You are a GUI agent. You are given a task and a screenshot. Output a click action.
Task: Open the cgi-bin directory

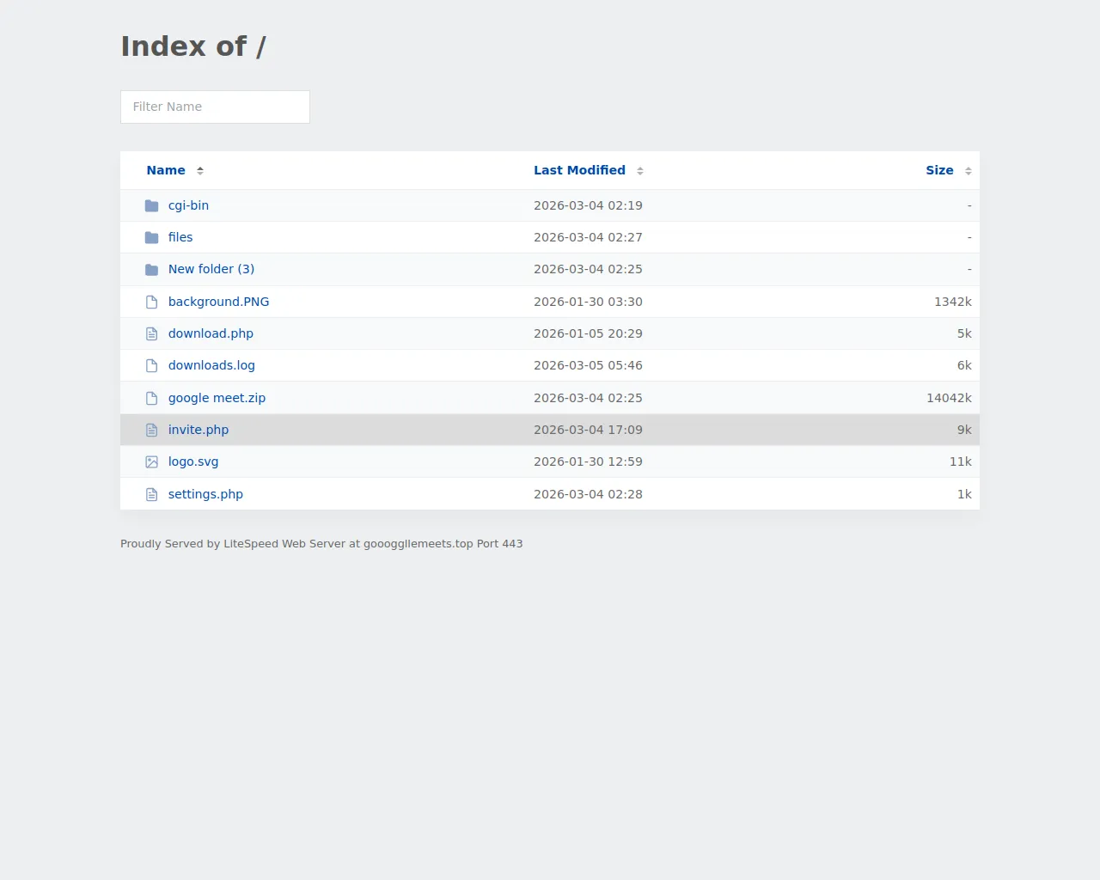188,205
